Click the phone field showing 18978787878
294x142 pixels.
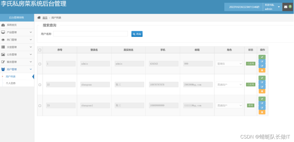(164, 85)
